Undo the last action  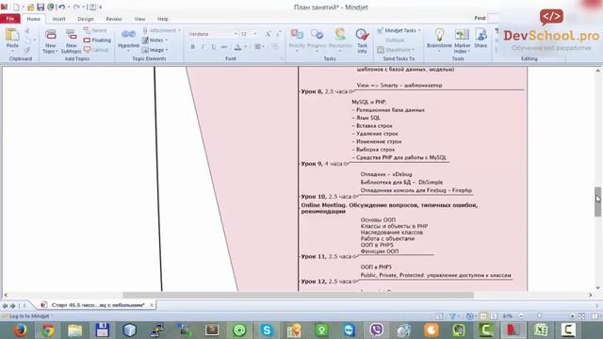pos(61,7)
